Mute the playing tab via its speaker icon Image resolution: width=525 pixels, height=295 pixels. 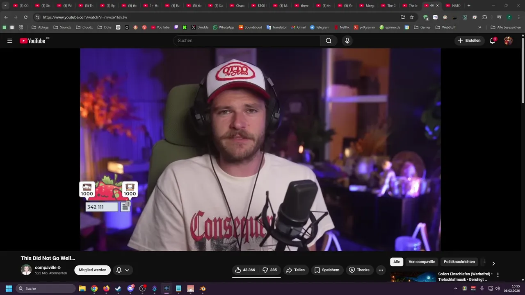pyautogui.click(x=431, y=6)
